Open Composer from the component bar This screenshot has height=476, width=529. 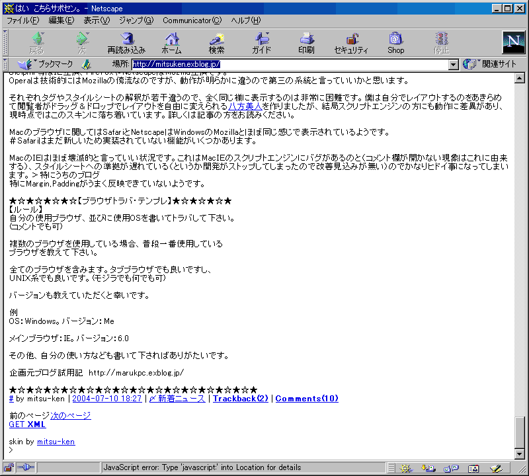(496, 468)
